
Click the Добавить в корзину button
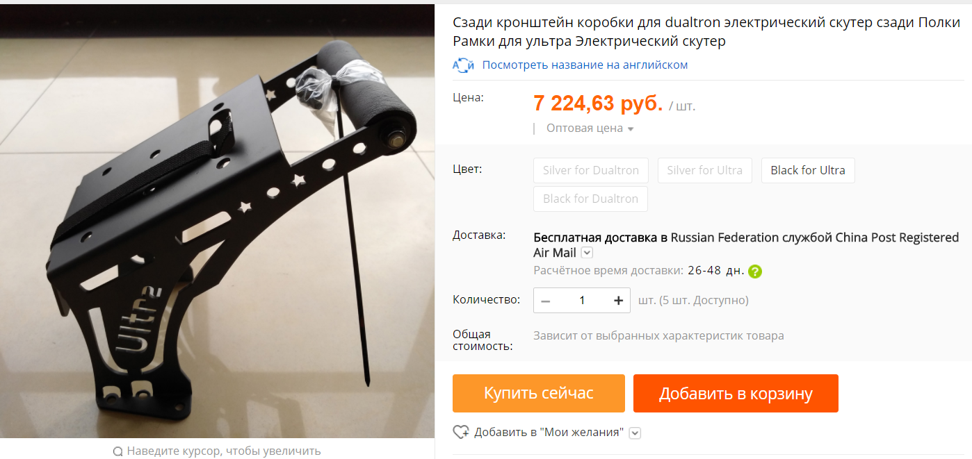(736, 394)
